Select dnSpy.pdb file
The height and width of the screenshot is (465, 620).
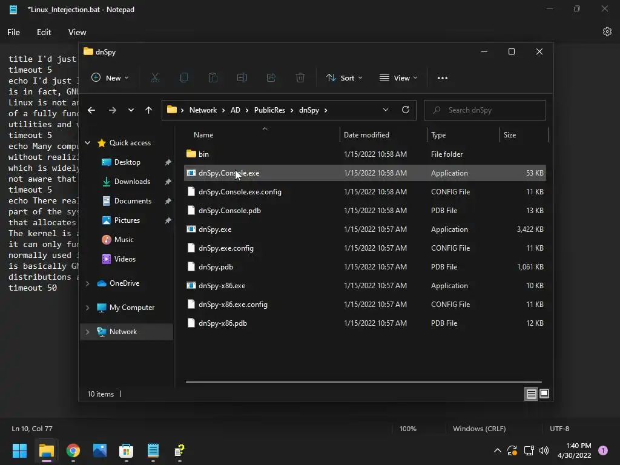(365, 267)
